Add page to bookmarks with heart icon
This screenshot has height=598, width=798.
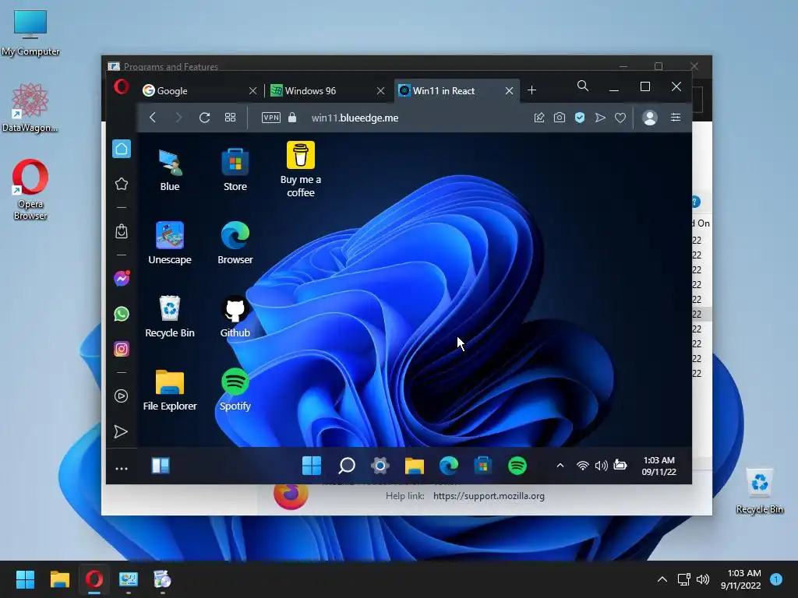click(620, 118)
